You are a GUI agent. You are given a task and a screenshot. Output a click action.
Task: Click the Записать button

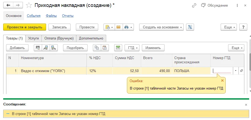59,27
